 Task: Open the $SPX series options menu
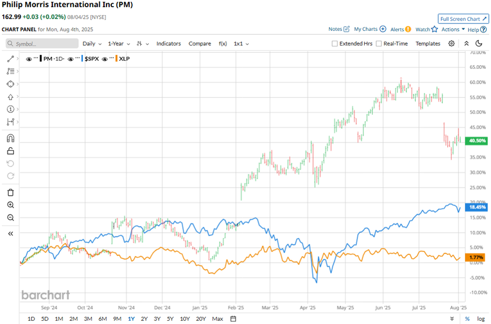coord(77,58)
